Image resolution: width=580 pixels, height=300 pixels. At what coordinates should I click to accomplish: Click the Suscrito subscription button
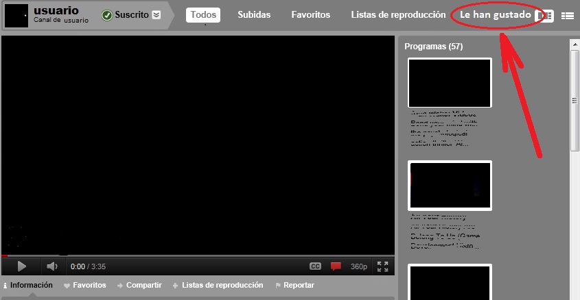pyautogui.click(x=131, y=15)
